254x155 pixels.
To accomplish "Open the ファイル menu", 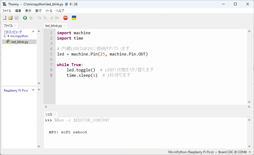I will (7, 11).
